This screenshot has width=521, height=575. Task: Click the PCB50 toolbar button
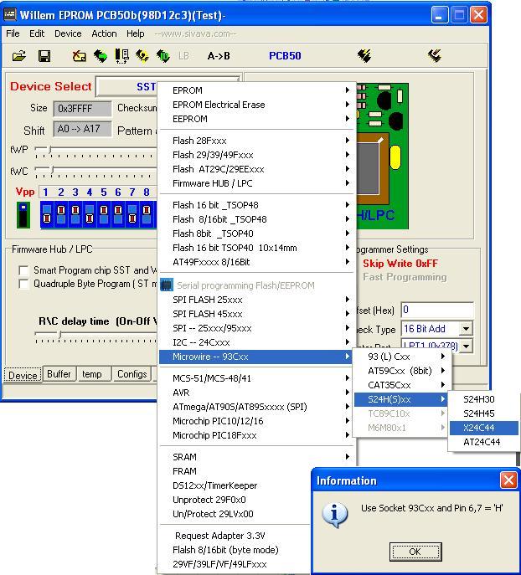(285, 56)
